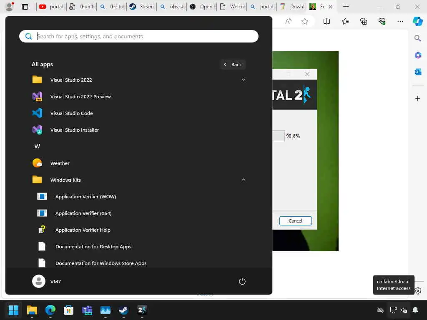The width and height of the screenshot is (427, 320).
Task: Add a new sidebar app
Action: (418, 98)
